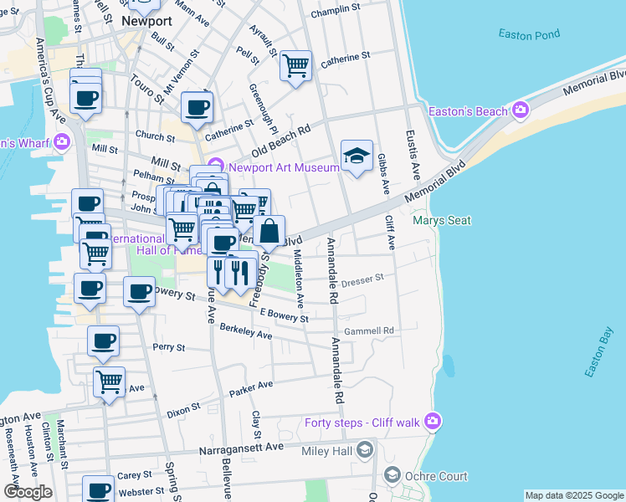Select the E Bowery St street label
Screen dimensions: 626x502
coord(285,315)
